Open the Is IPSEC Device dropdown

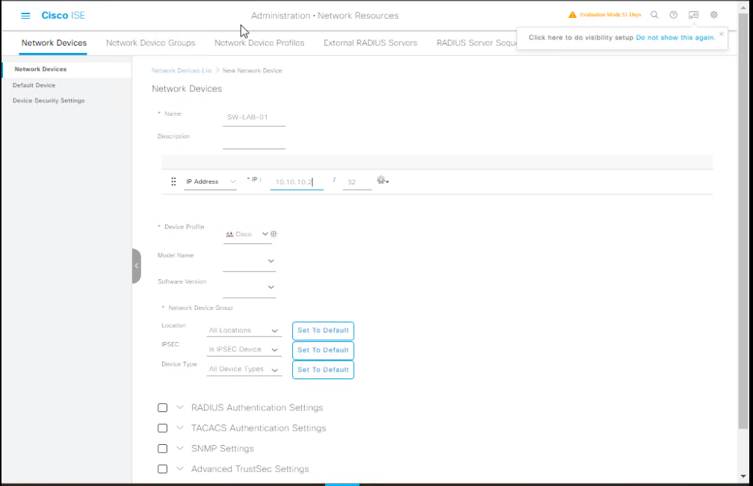tap(244, 349)
